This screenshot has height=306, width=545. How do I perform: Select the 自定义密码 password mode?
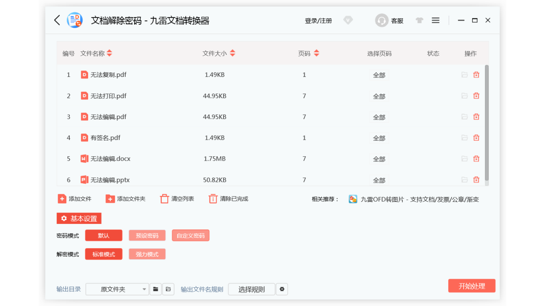pyautogui.click(x=190, y=235)
